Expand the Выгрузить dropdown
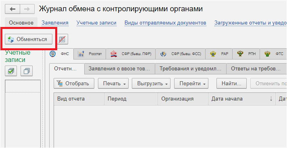Image resolution: width=287 pixels, height=148 pixels. [151, 84]
